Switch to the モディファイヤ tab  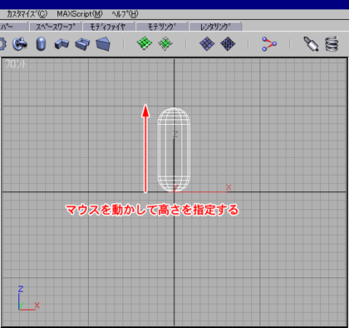(108, 27)
